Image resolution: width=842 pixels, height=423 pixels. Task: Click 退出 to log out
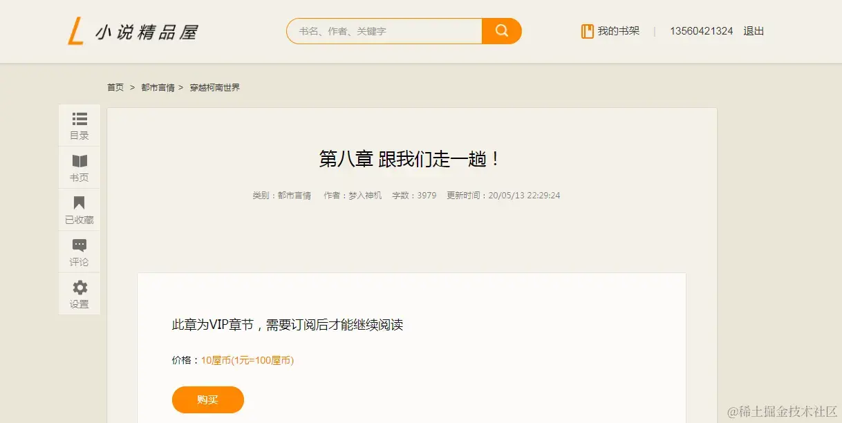point(754,31)
